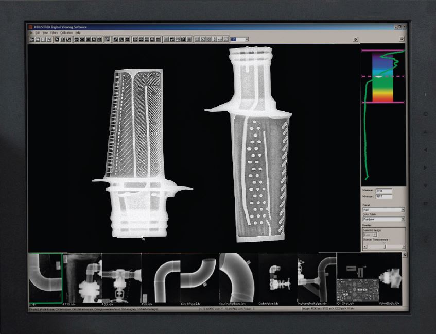436x334 pixels.
Task: Toggle the histogram panel checkbox button
Action: tap(402, 39)
